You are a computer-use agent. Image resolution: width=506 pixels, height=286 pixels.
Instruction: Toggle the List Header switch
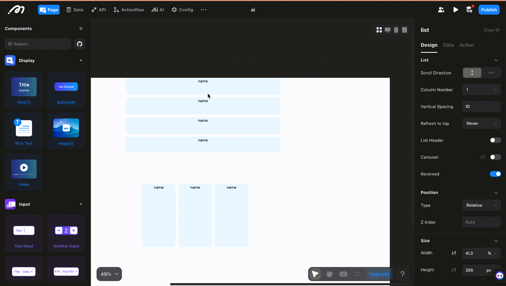point(495,140)
